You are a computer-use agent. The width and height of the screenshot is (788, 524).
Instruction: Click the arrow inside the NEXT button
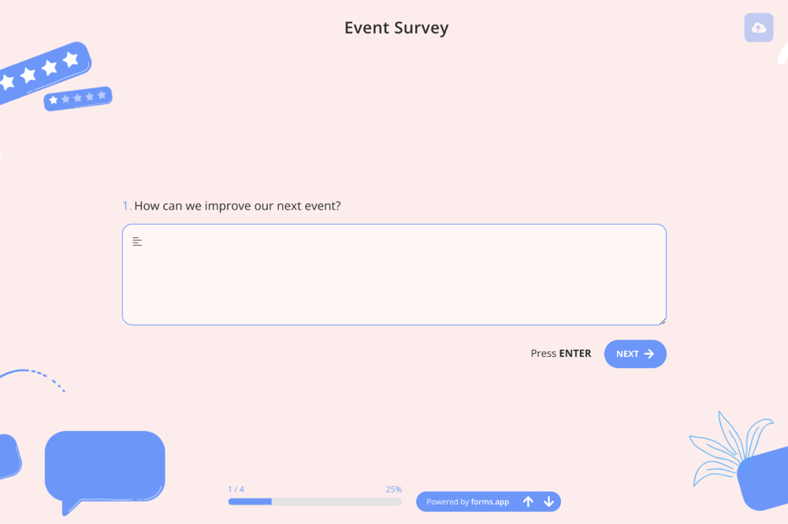(x=649, y=354)
